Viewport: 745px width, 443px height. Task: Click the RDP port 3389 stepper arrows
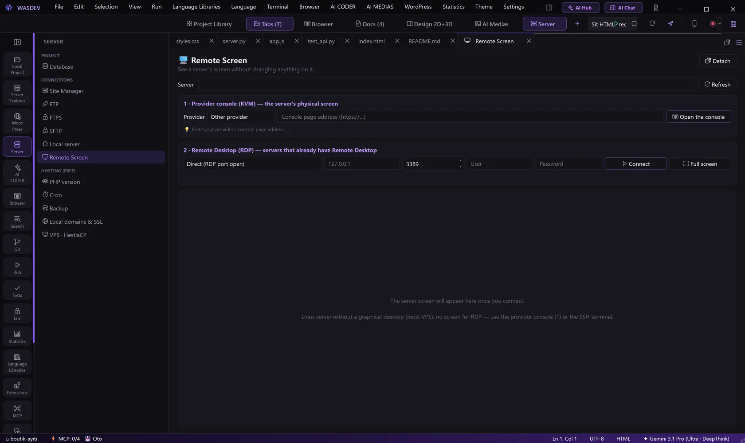[x=460, y=164]
